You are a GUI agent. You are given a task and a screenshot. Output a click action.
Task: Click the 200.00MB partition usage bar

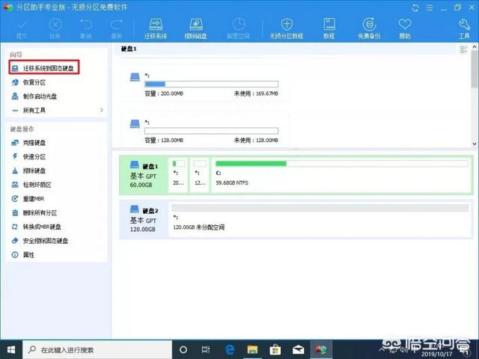point(211,85)
